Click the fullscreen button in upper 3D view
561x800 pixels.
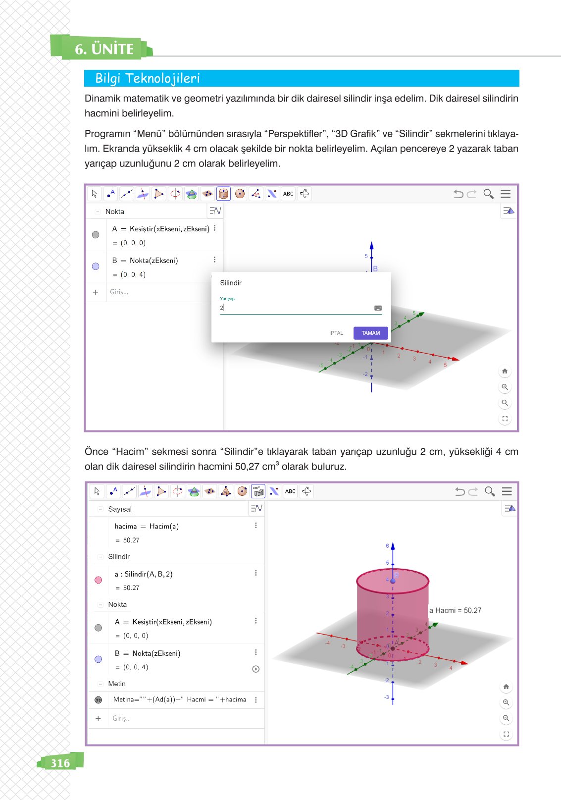(505, 419)
